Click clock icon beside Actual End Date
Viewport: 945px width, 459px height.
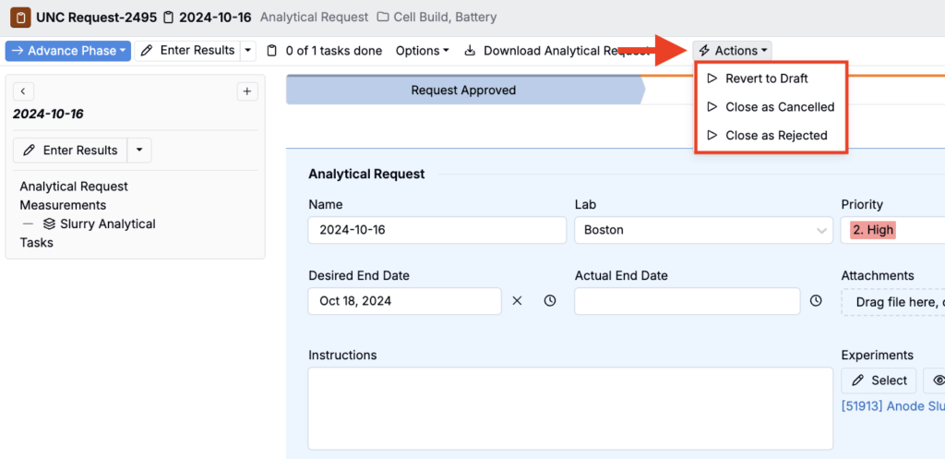(x=816, y=301)
